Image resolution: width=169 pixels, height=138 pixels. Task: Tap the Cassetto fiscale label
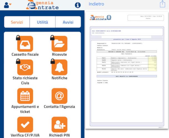[25, 54]
